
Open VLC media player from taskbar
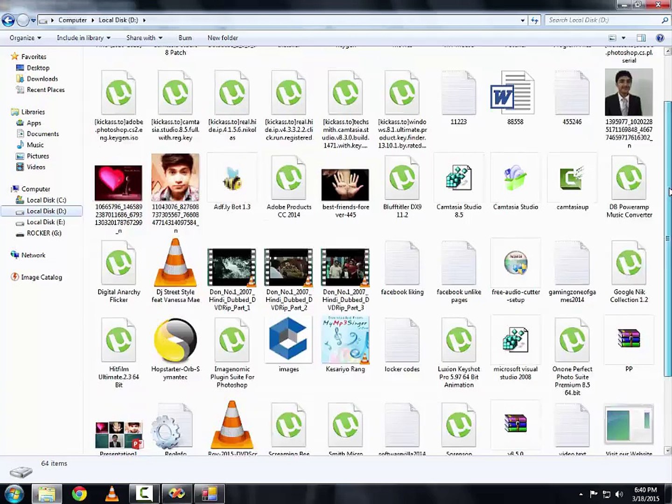112,494
